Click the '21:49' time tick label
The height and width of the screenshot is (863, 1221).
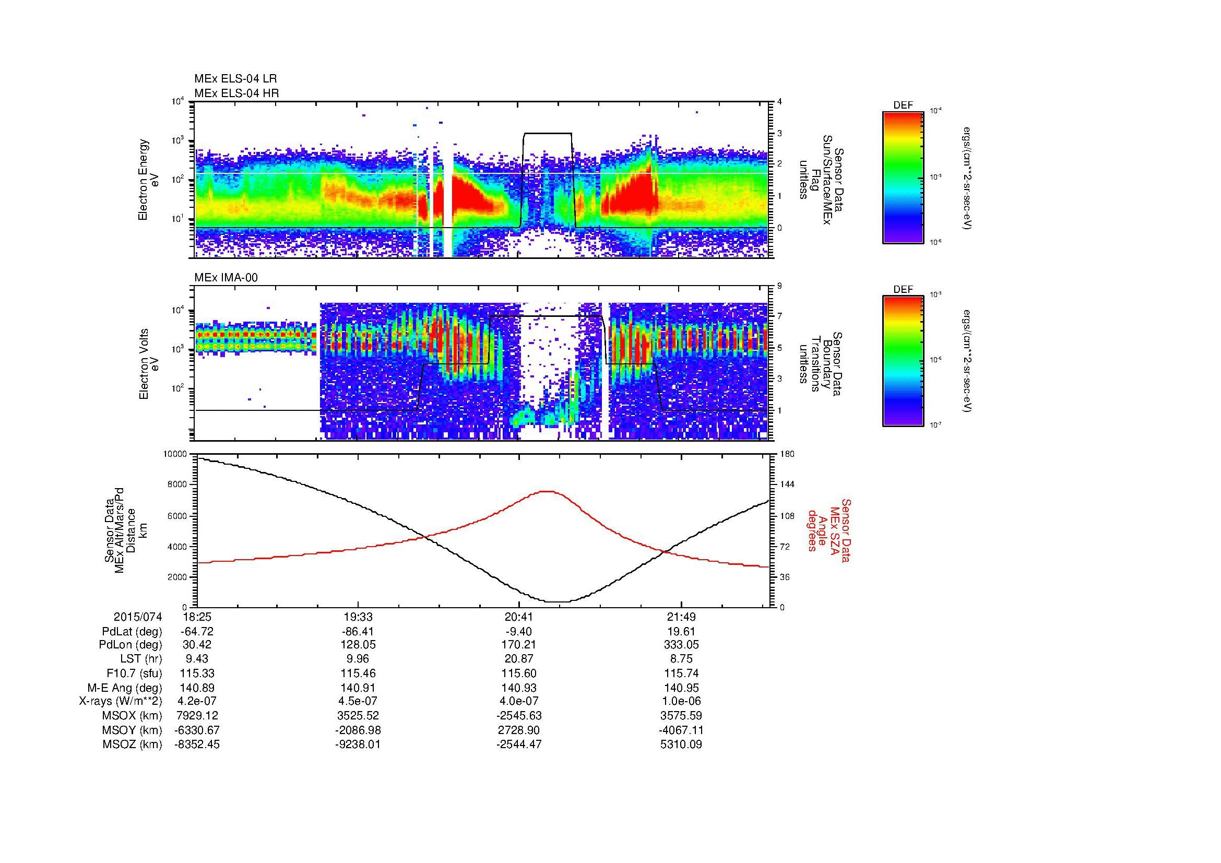click(x=681, y=617)
